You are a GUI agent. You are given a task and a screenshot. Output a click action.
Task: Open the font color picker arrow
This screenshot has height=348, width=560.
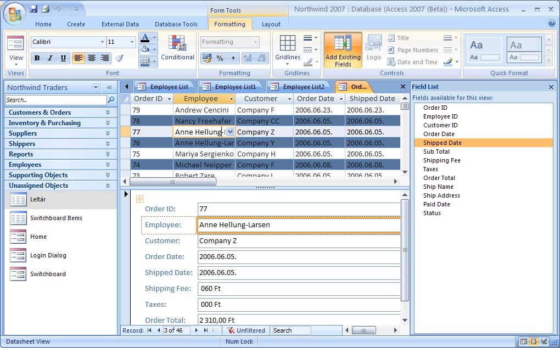(x=154, y=37)
